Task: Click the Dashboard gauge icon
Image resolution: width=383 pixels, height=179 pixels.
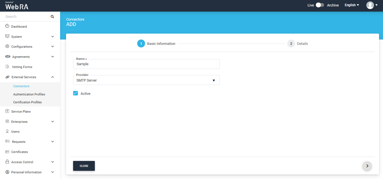Action: coord(7,26)
